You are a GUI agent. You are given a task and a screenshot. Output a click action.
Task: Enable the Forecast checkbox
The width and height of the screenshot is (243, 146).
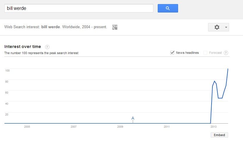[205, 53]
